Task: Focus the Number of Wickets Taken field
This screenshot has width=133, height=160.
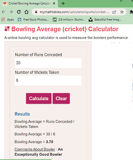Action: 48,80
